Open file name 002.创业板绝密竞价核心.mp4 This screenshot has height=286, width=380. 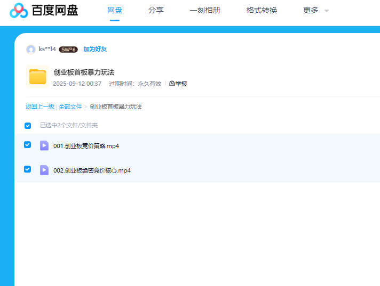click(x=92, y=170)
